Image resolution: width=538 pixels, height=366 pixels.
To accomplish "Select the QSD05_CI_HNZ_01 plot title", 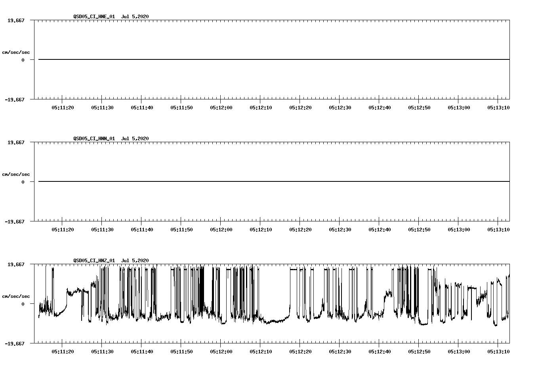I will 111,260.
